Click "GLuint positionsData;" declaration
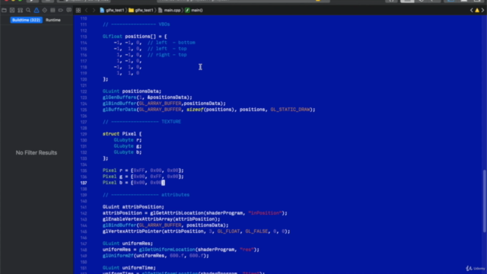 click(132, 91)
